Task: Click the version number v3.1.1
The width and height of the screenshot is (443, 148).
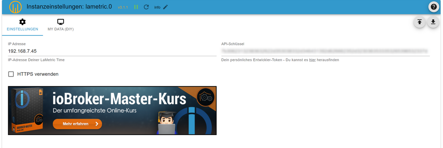Action: click(x=123, y=7)
